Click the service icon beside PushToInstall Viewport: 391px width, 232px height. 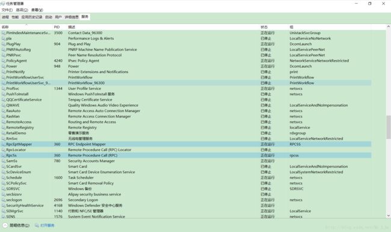[x=3, y=94]
